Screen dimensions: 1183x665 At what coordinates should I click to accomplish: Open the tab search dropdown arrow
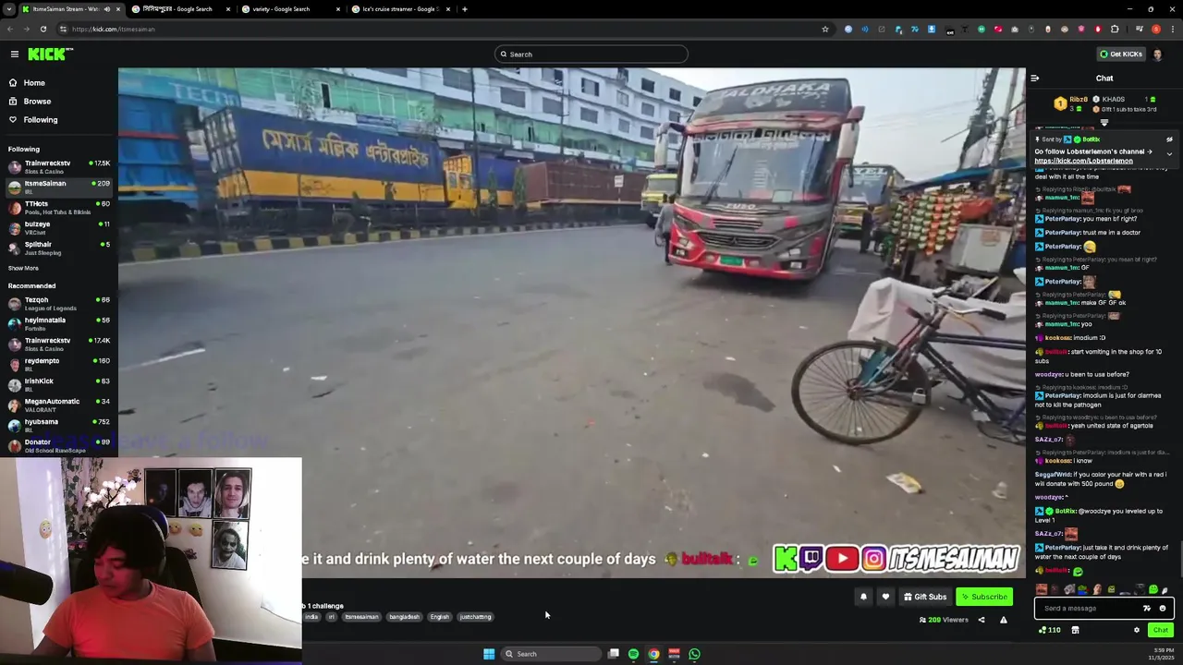(8, 9)
